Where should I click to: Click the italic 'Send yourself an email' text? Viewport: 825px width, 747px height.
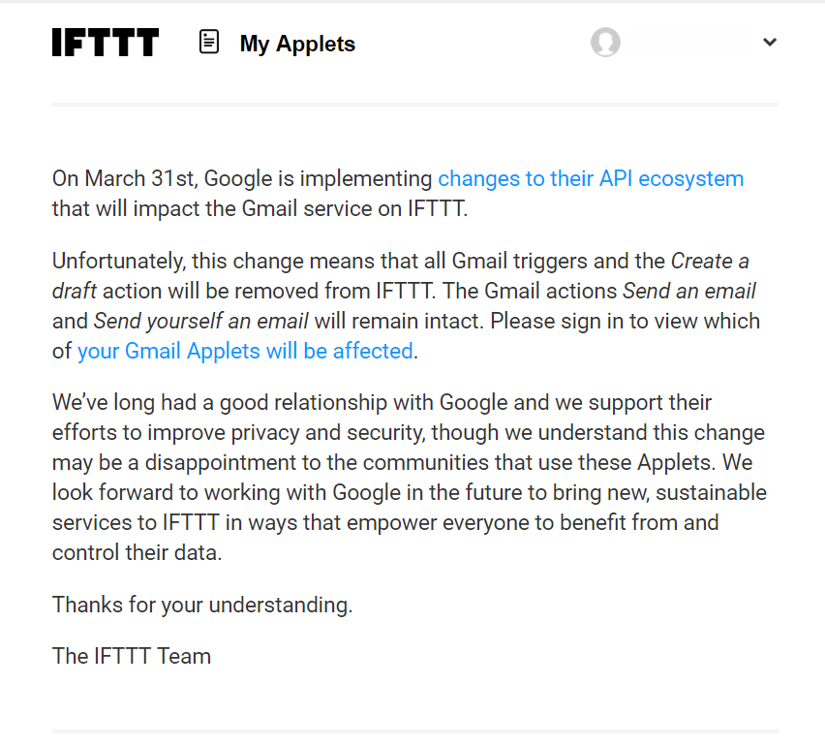pos(201,321)
